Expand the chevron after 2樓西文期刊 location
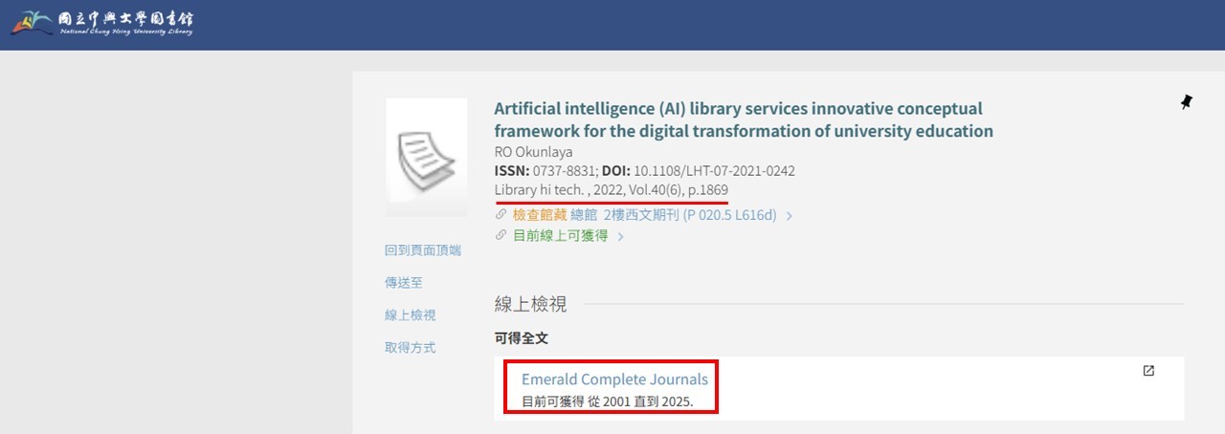The width and height of the screenshot is (1225, 434). pos(789,216)
